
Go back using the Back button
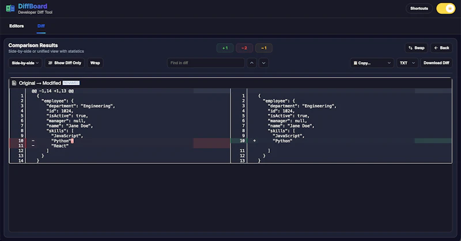point(441,48)
